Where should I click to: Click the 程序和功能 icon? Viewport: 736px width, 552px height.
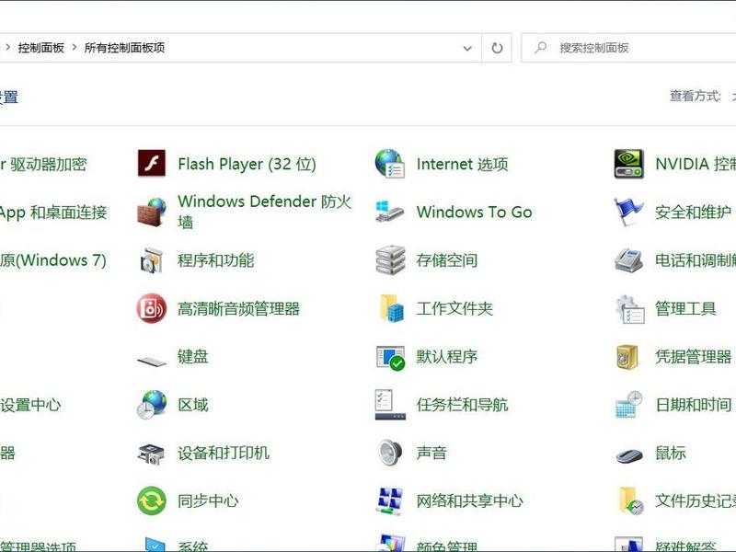click(151, 260)
